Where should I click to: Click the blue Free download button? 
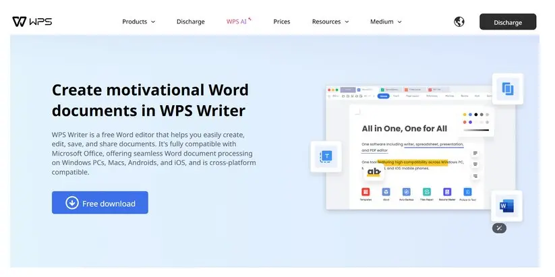point(100,203)
